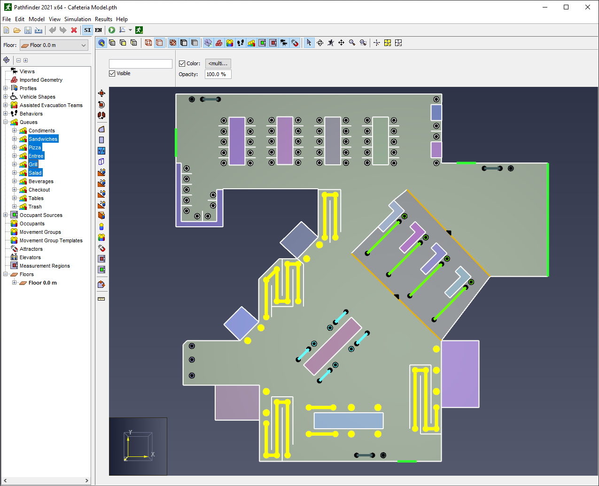Click the measure ruler tool in side toolbar

pos(101,299)
